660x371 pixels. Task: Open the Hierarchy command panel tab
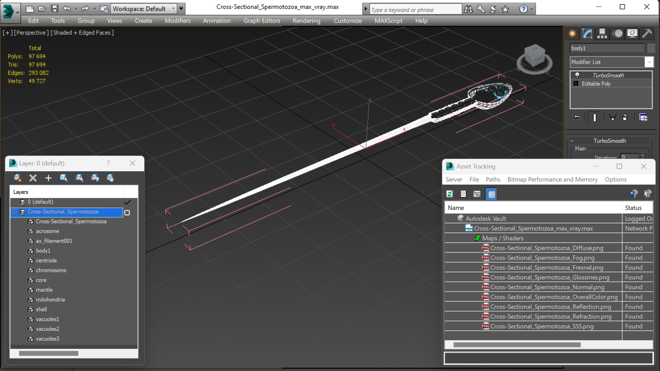(602, 33)
